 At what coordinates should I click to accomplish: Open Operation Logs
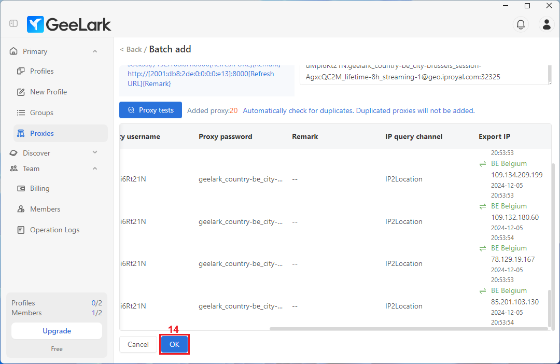coord(54,230)
